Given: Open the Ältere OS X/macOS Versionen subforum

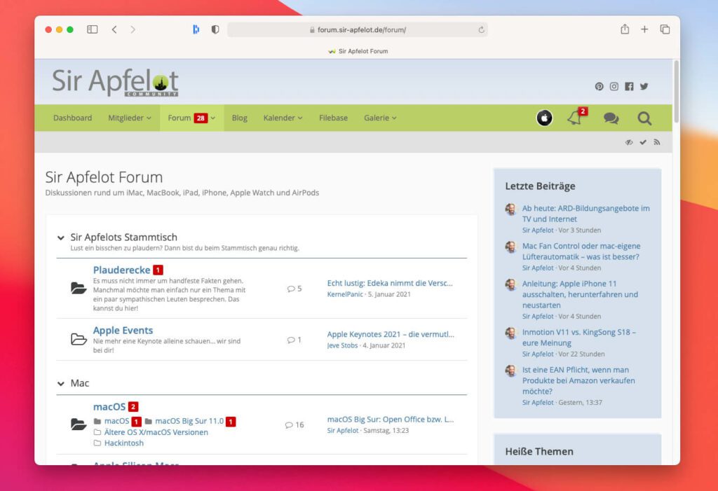Looking at the screenshot, I should (156, 432).
